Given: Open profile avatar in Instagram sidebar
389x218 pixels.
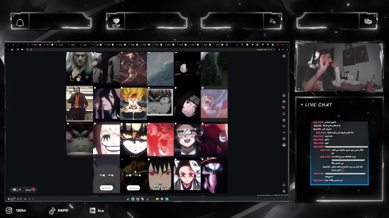Looking at the screenshot, I should point(284,145).
